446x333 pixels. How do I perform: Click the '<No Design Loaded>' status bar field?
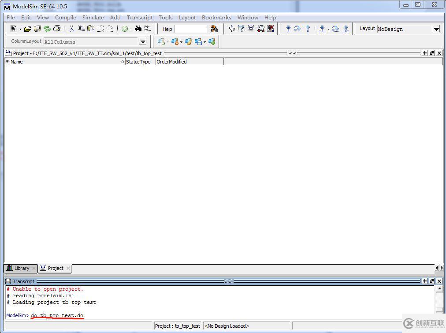click(247, 326)
